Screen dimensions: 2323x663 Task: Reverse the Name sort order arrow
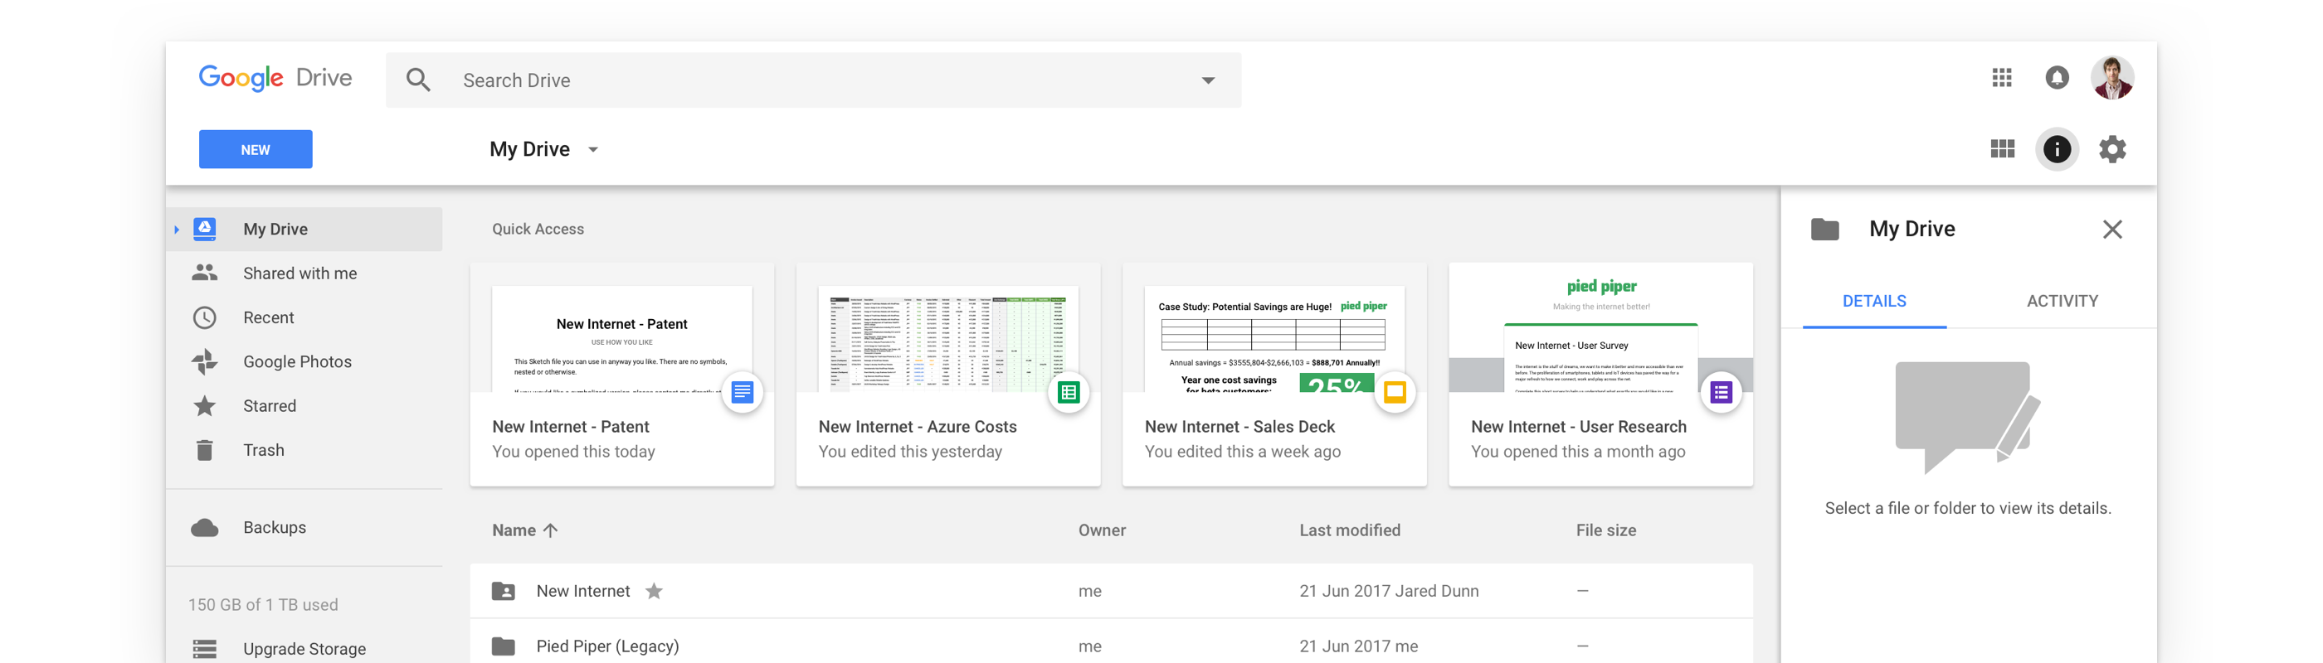[550, 530]
